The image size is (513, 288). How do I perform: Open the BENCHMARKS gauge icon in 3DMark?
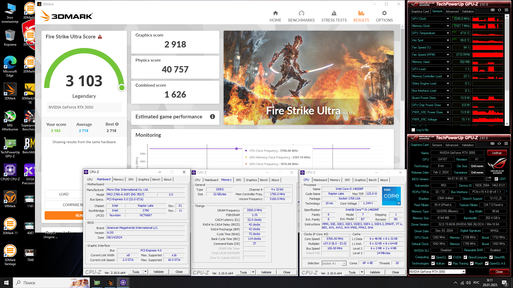coord(301,13)
